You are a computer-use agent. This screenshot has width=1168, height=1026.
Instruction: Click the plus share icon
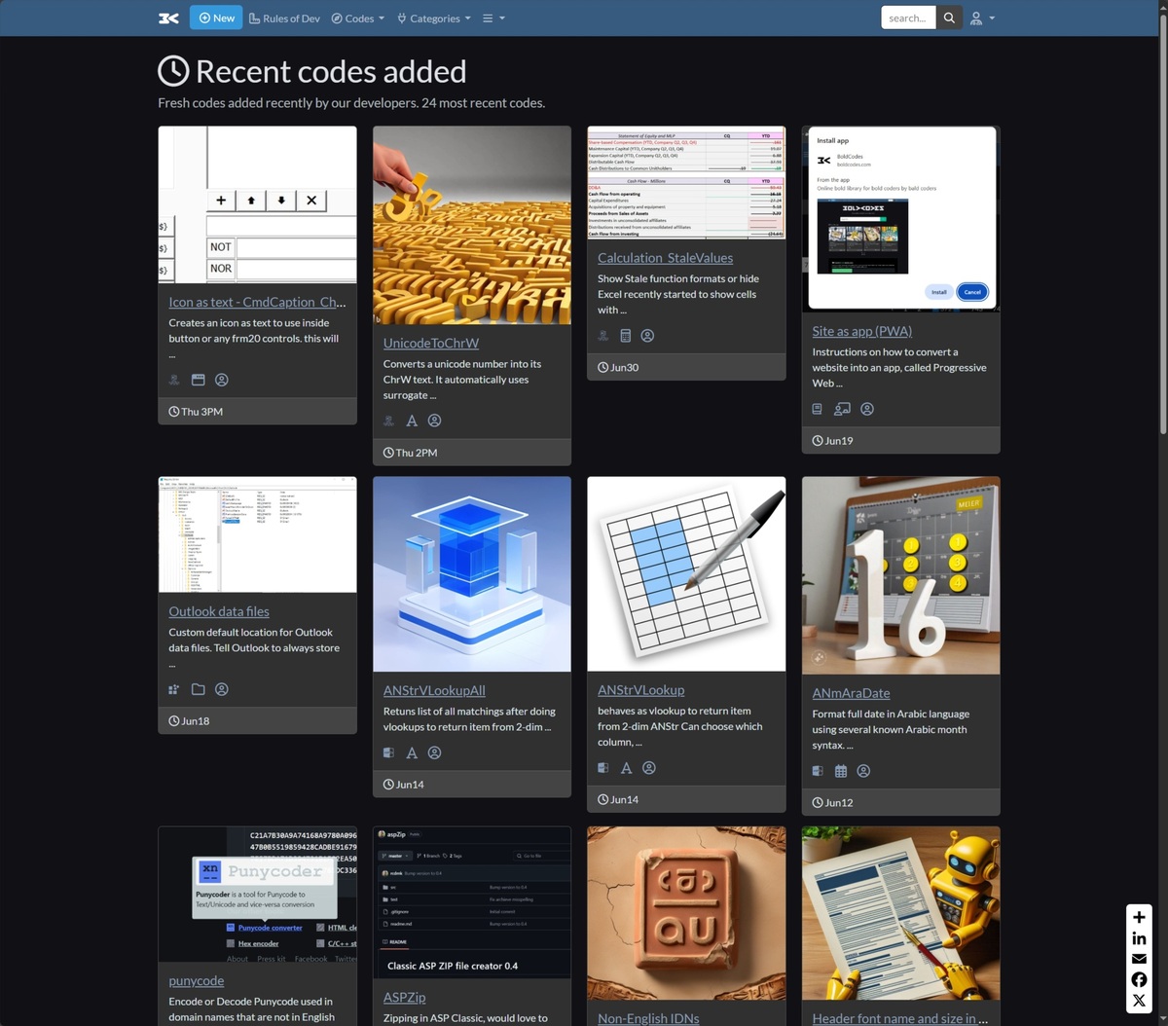pyautogui.click(x=1139, y=917)
